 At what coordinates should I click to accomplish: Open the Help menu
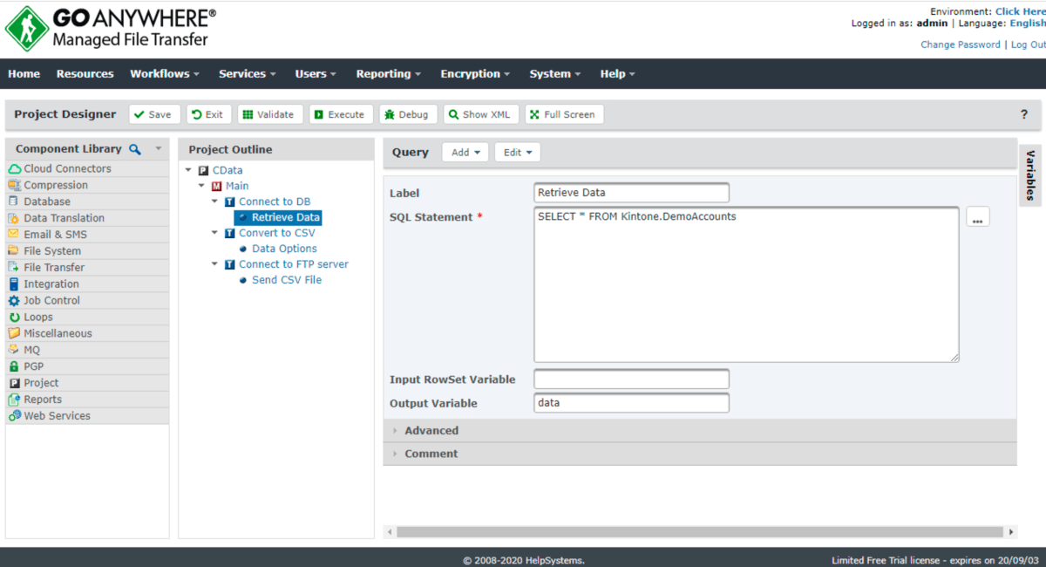point(617,74)
